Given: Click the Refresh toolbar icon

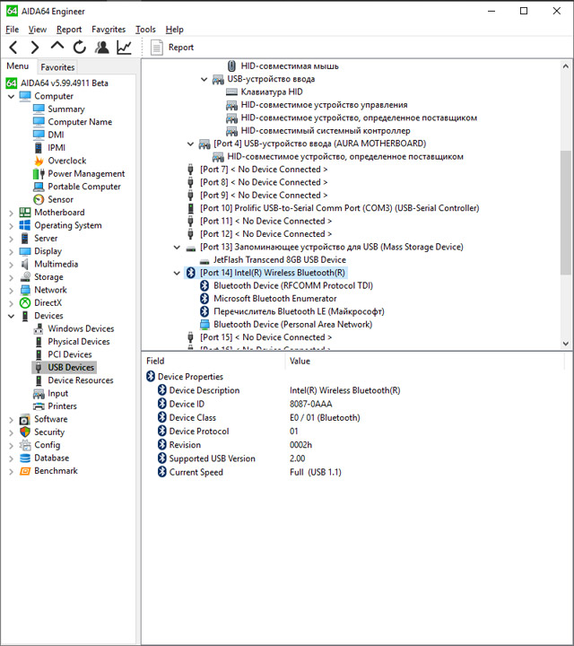Looking at the screenshot, I should point(80,48).
